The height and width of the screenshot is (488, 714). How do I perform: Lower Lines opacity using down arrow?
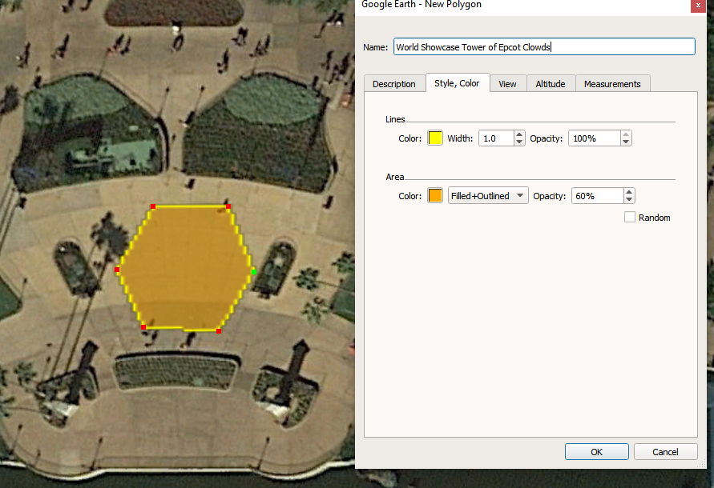[627, 142]
